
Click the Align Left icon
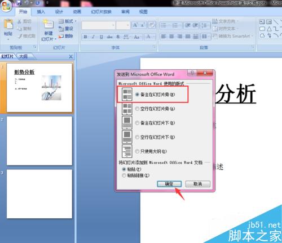point(164,36)
